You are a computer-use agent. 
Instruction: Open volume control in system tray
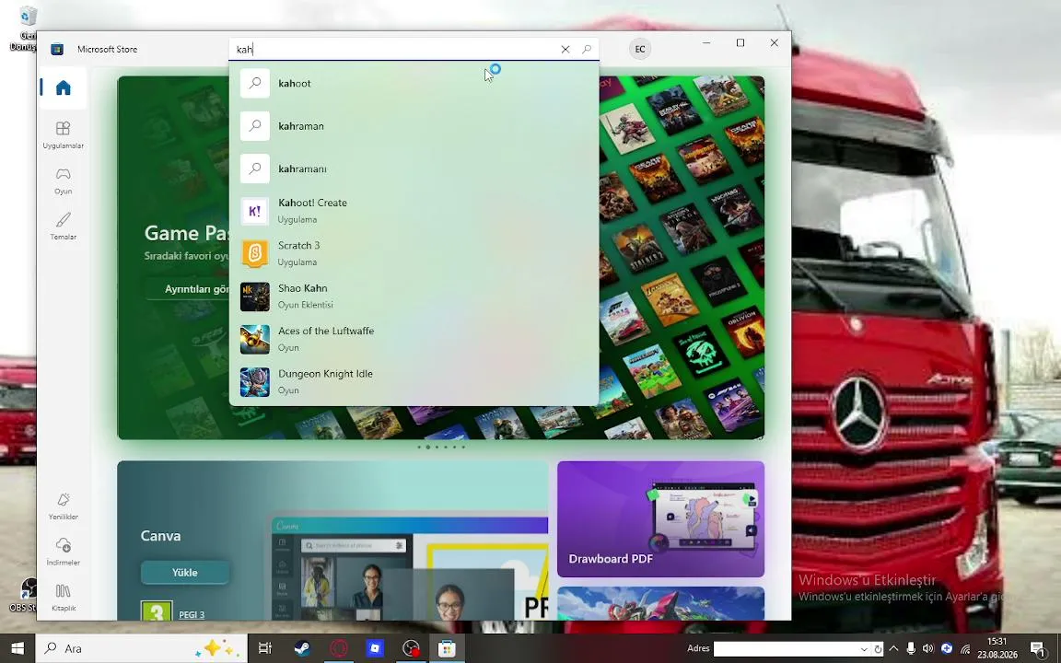click(x=927, y=649)
